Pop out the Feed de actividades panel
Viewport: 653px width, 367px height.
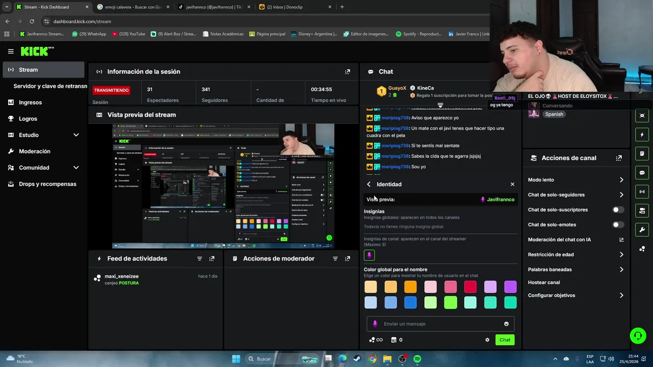coord(212,259)
